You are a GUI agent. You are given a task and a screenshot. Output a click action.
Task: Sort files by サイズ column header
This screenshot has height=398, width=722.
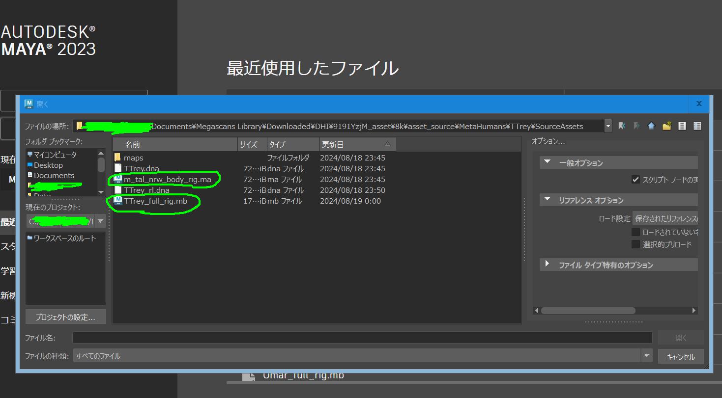(x=253, y=144)
